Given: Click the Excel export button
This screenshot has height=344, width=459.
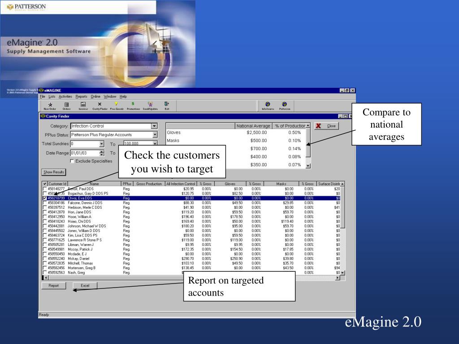Looking at the screenshot, I should pyautogui.click(x=85, y=285).
